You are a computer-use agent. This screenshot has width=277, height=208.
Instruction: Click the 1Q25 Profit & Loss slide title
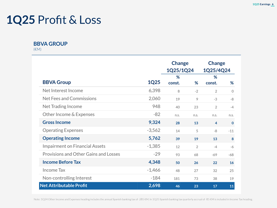coord(54,20)
